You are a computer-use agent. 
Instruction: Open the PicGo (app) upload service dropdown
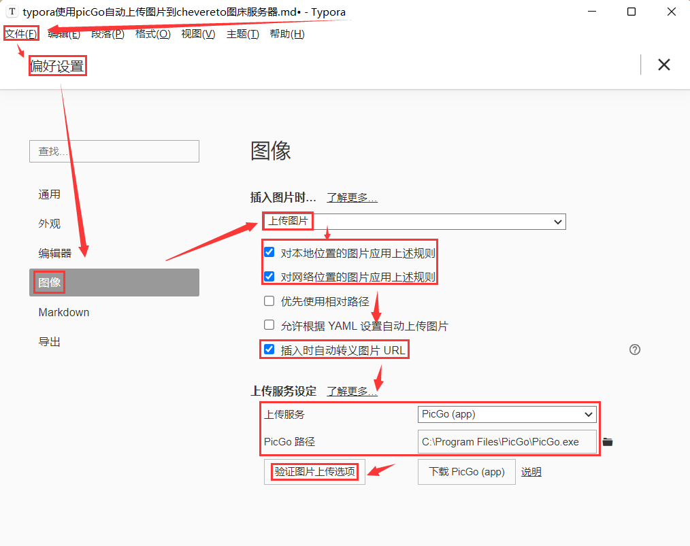point(507,414)
